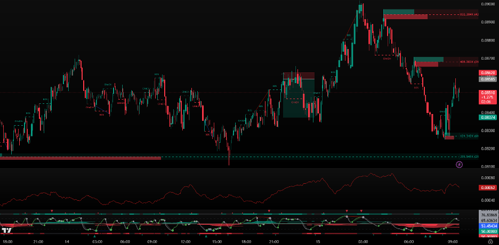499x245 pixels.
Task: Select the 832.384K red supply zone box
Action: (405, 17)
